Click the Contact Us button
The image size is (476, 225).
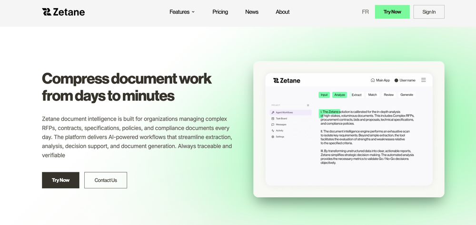pos(106,180)
